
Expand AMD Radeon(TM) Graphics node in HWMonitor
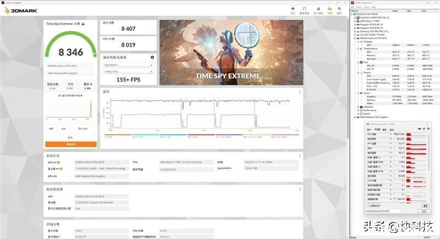tap(355, 117)
